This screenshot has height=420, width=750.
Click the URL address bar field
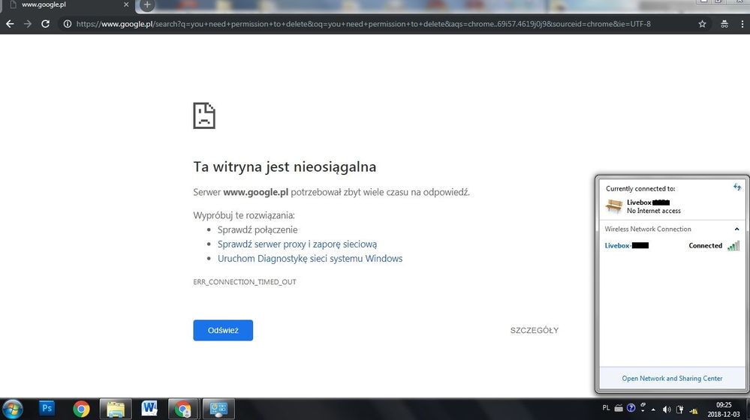(x=375, y=24)
